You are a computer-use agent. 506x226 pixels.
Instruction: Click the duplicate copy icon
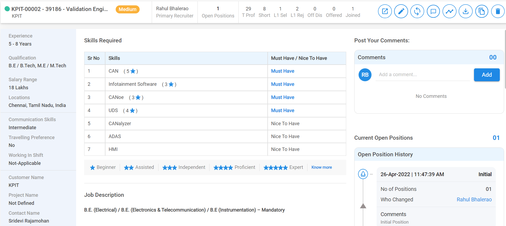point(482,12)
